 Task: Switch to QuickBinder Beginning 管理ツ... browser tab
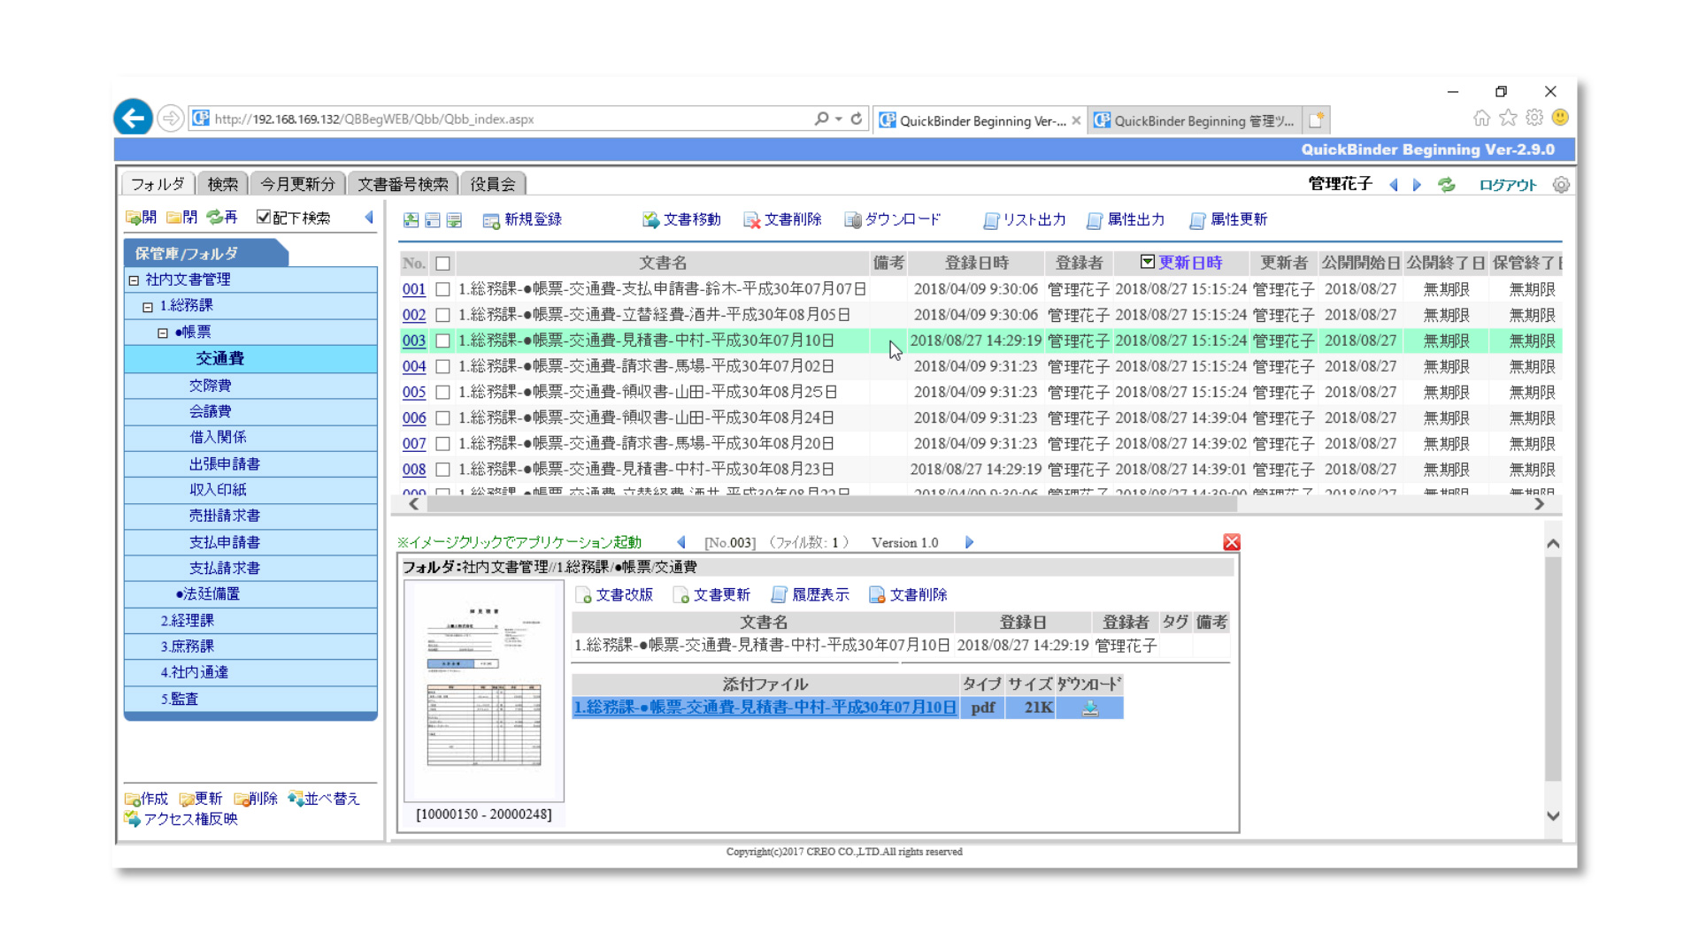pos(1195,120)
